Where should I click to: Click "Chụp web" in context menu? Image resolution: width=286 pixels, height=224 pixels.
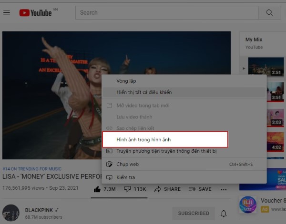point(127,164)
